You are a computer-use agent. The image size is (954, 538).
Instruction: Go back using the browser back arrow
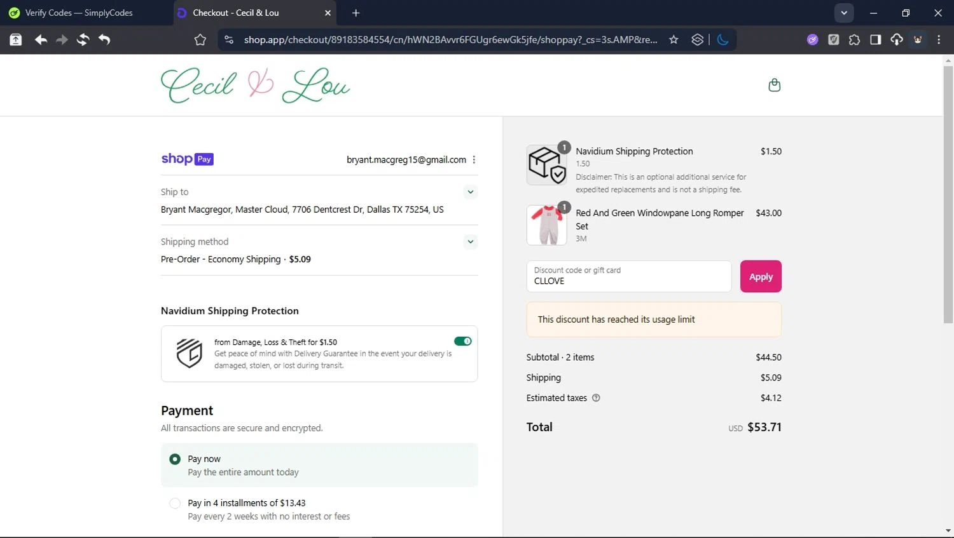pyautogui.click(x=41, y=39)
